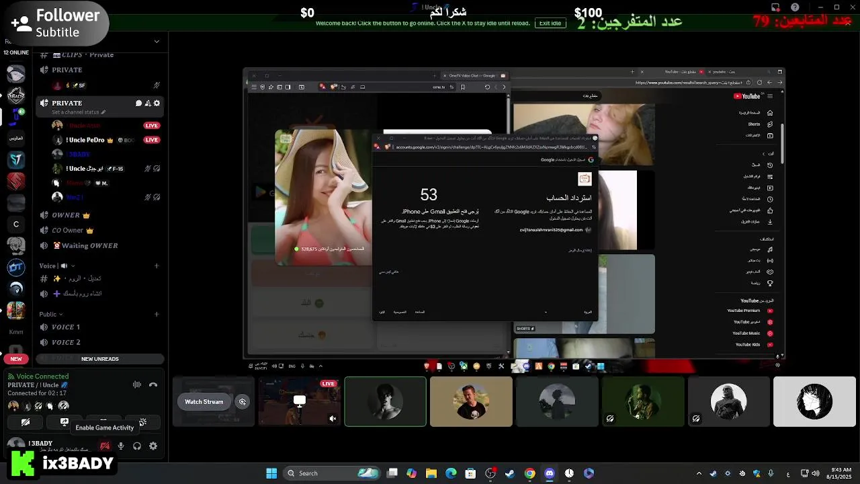This screenshot has height=484, width=860.
Task: Invite people to PRIVATE channel icon
Action: [148, 103]
